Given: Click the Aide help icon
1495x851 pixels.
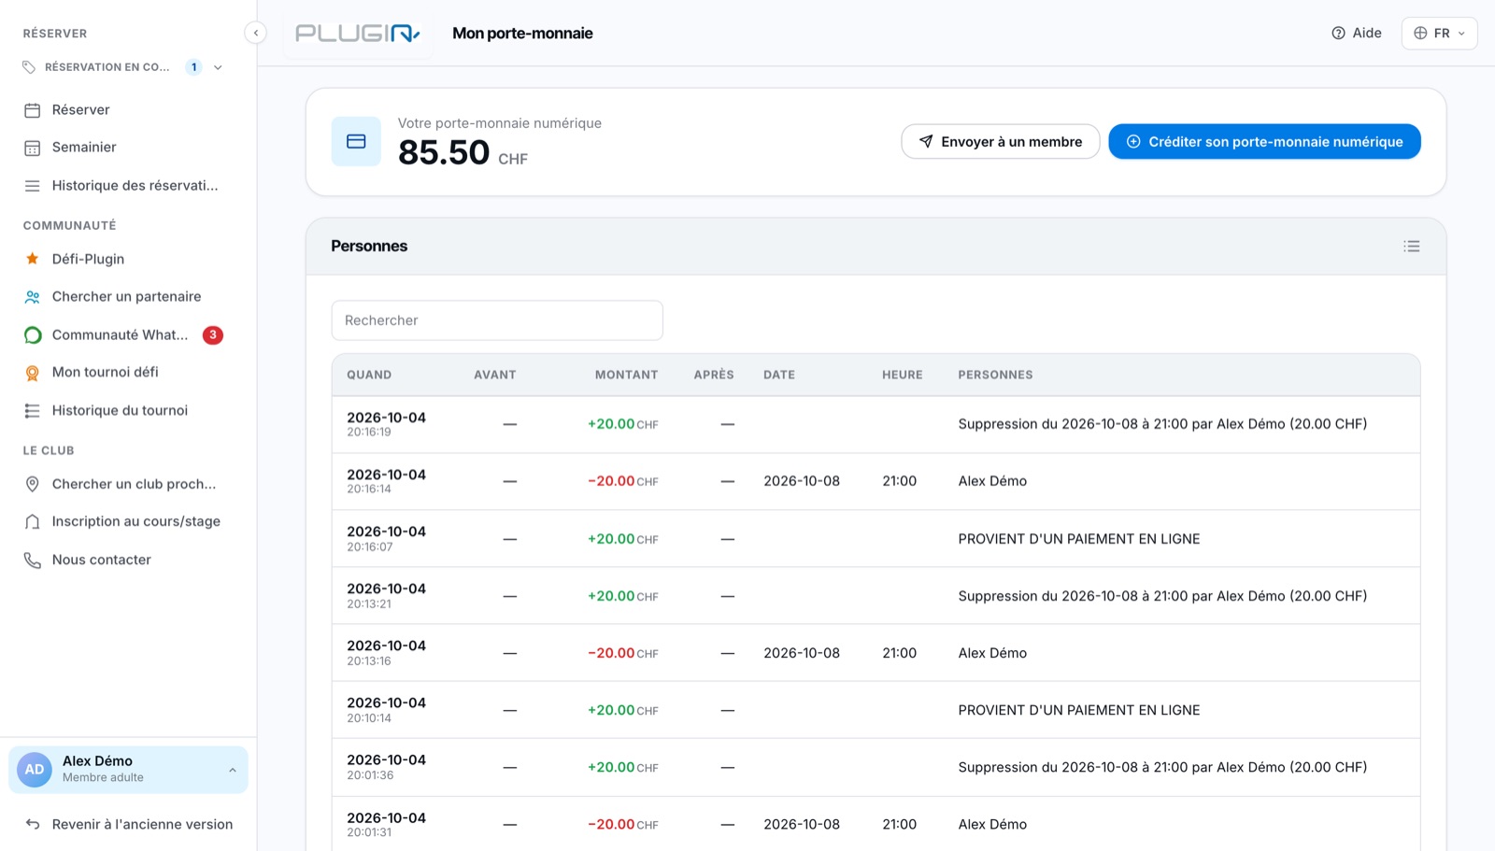Looking at the screenshot, I should pos(1338,33).
